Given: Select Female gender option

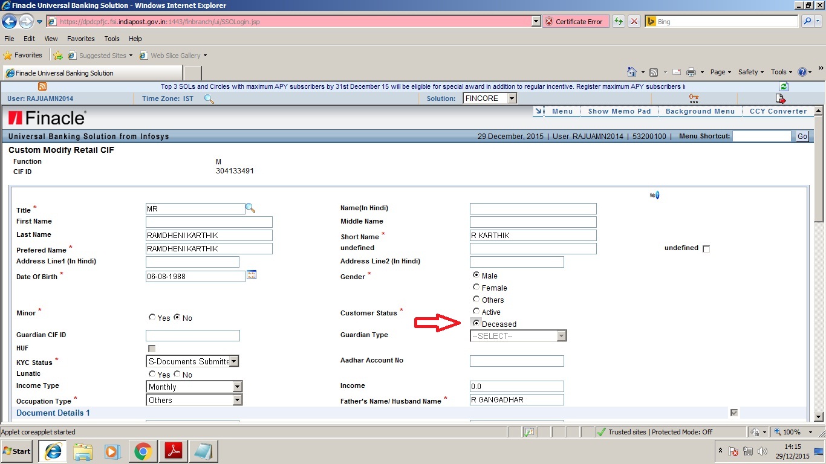Looking at the screenshot, I should click(476, 287).
